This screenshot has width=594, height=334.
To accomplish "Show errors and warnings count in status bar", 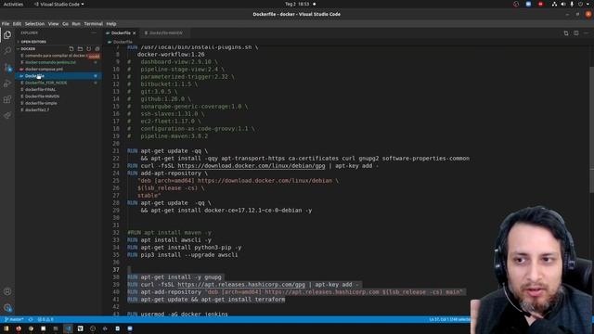I will [45, 319].
